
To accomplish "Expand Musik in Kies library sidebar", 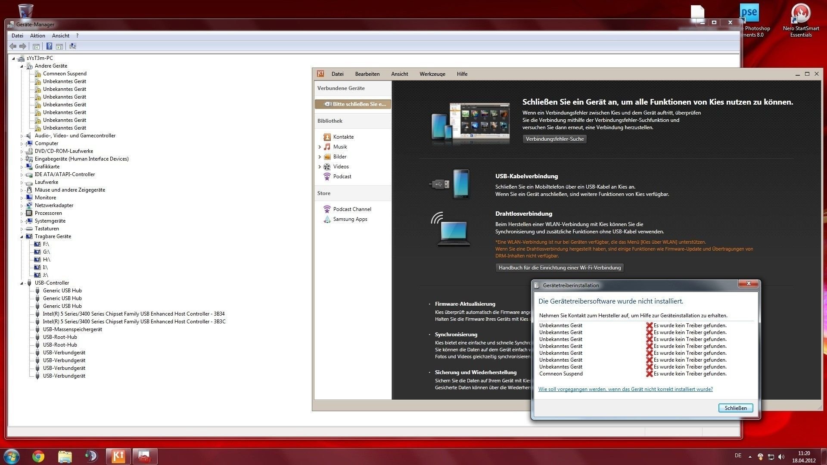I will pos(320,147).
